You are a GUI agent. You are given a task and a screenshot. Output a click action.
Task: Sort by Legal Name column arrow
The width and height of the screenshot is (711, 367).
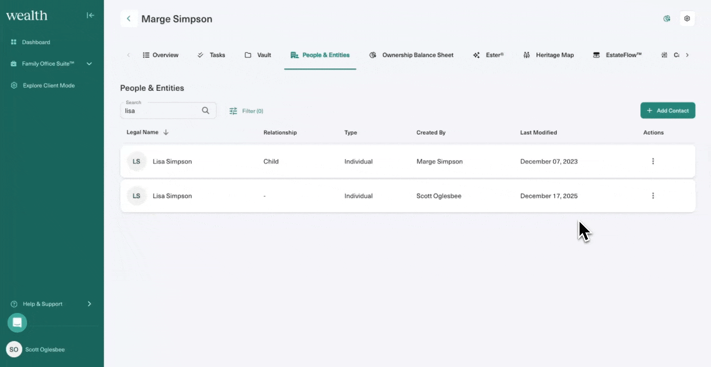point(166,133)
